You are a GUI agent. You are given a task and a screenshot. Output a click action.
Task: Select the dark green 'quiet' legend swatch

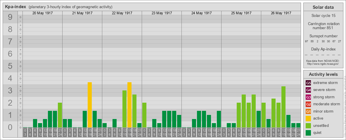(x=308, y=133)
